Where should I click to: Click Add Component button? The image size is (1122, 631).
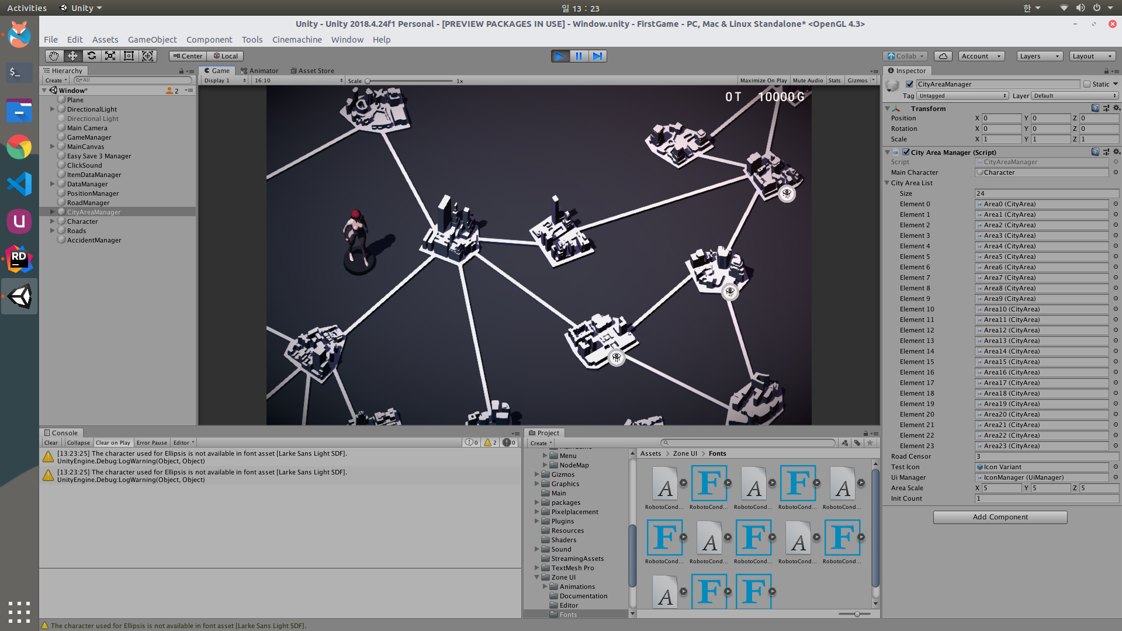[1000, 517]
